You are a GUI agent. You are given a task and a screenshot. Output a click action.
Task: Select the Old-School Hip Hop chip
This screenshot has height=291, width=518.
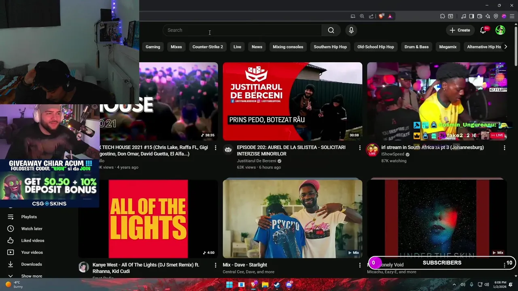click(376, 47)
